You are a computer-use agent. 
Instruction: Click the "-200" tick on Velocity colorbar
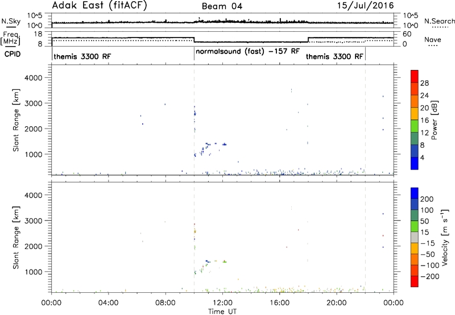[x=430, y=276]
